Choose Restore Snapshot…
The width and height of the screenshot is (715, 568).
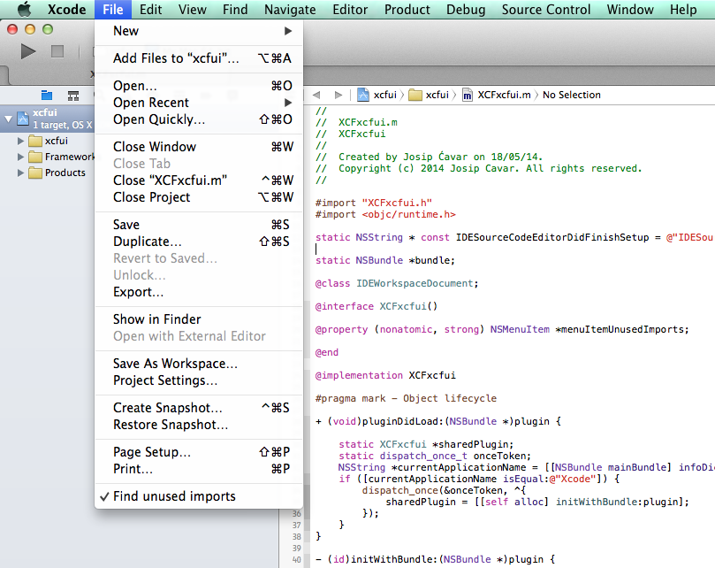(x=198, y=425)
